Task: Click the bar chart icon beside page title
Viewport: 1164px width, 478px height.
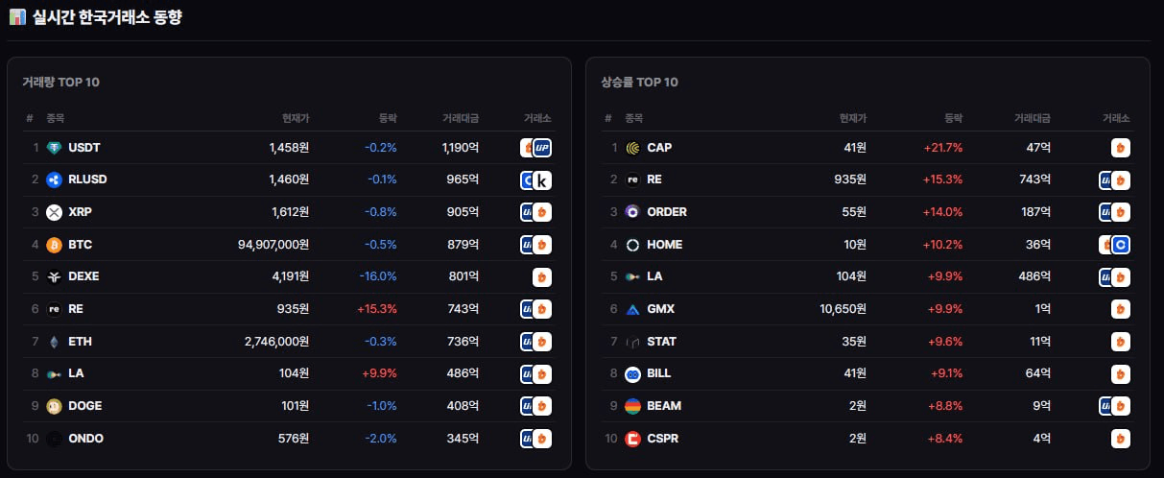Action: [x=17, y=17]
